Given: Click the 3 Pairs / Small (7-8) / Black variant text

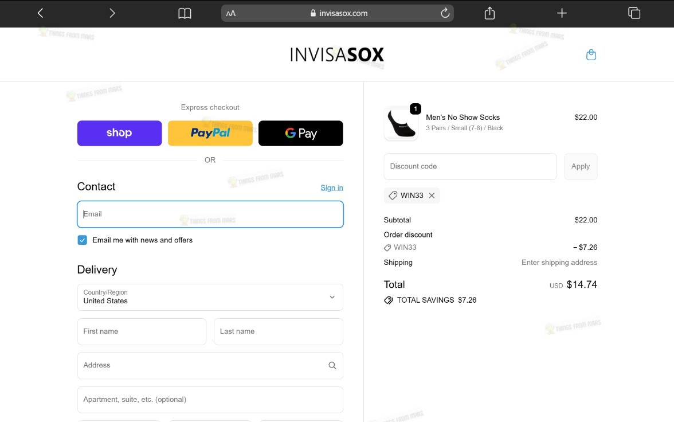Looking at the screenshot, I should (464, 128).
